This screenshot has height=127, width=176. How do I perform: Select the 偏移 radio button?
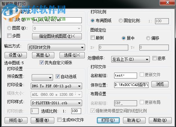148,38
